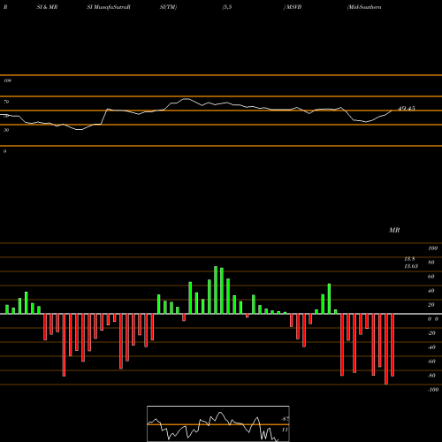Image resolution: width=442 pixels, height=442 pixels.
Task: Click the MR axis label 100
Action: click(x=432, y=248)
